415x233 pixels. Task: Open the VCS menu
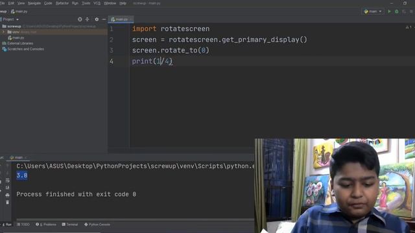click(97, 3)
